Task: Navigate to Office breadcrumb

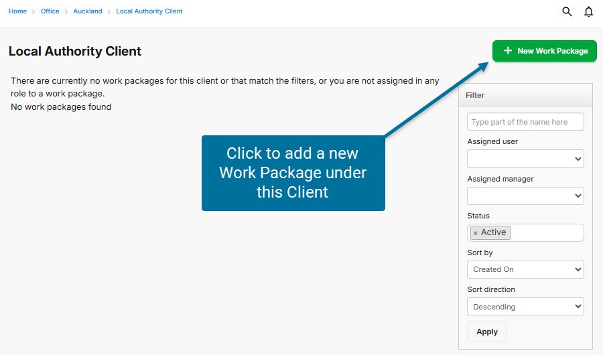Action: click(50, 11)
